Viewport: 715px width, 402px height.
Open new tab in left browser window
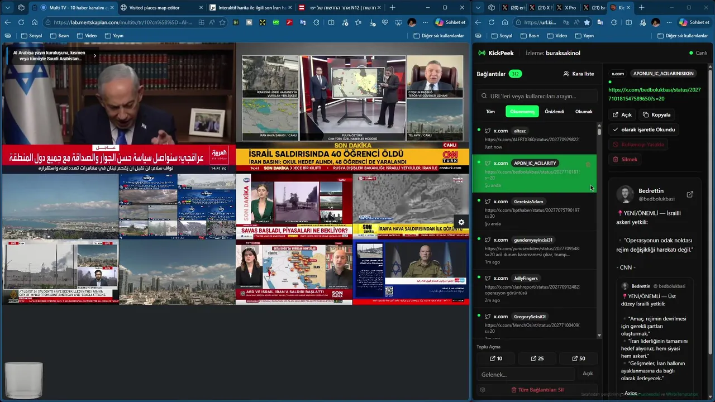coord(392,7)
